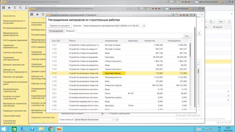Open the linked document icon beside Документ field
Screen dimensions: 235x132
[144, 26]
